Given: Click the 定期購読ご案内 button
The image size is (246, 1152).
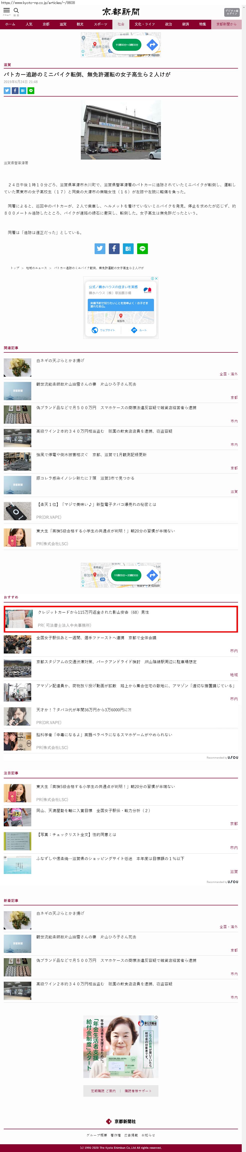Looking at the screenshot, I should tap(103, 1091).
